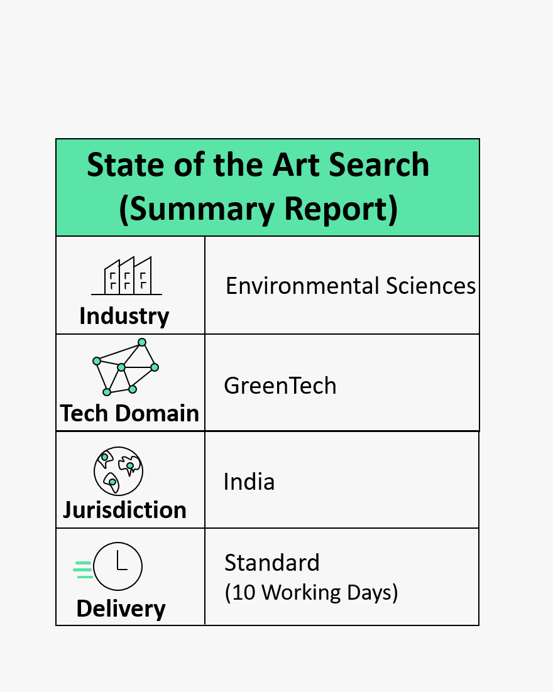Click the bottom green dot on the globe
The width and height of the screenshot is (553, 692).
click(112, 482)
